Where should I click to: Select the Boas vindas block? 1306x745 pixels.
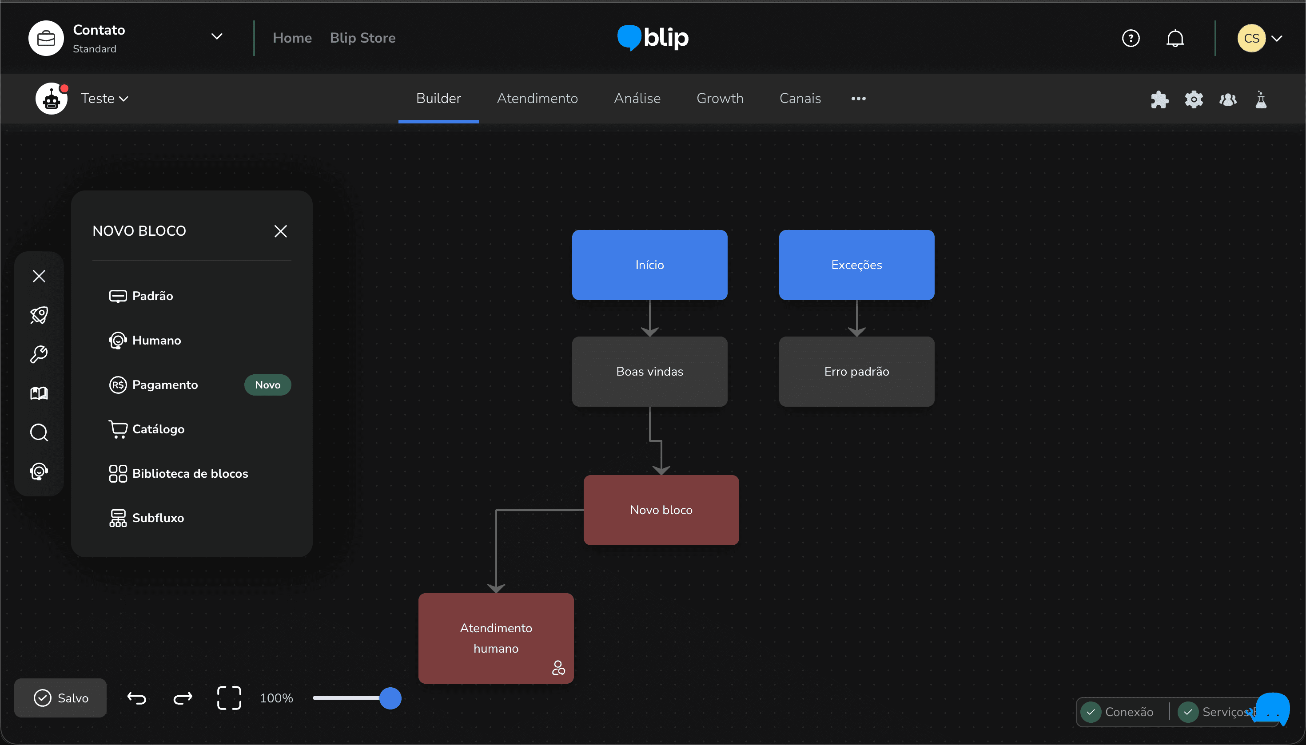649,372
